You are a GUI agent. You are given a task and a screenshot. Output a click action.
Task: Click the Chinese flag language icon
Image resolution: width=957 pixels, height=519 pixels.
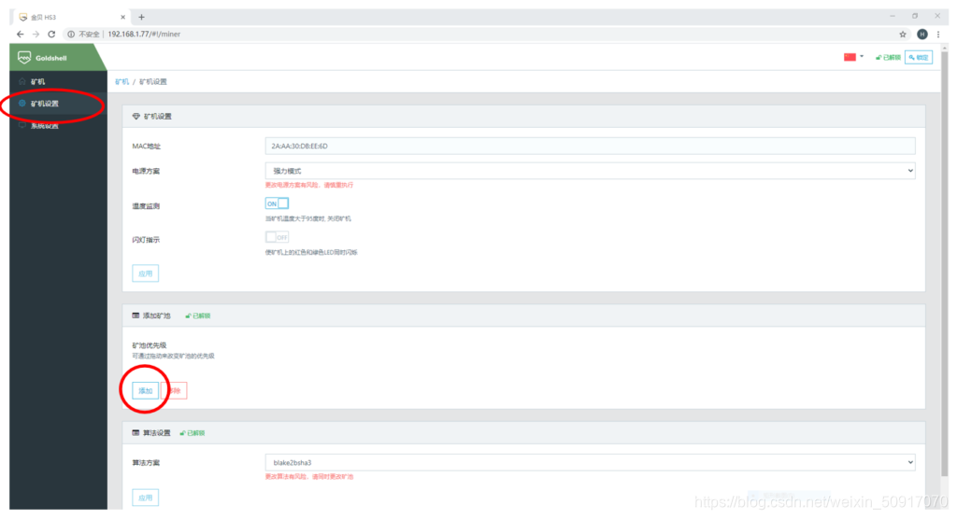tap(850, 57)
